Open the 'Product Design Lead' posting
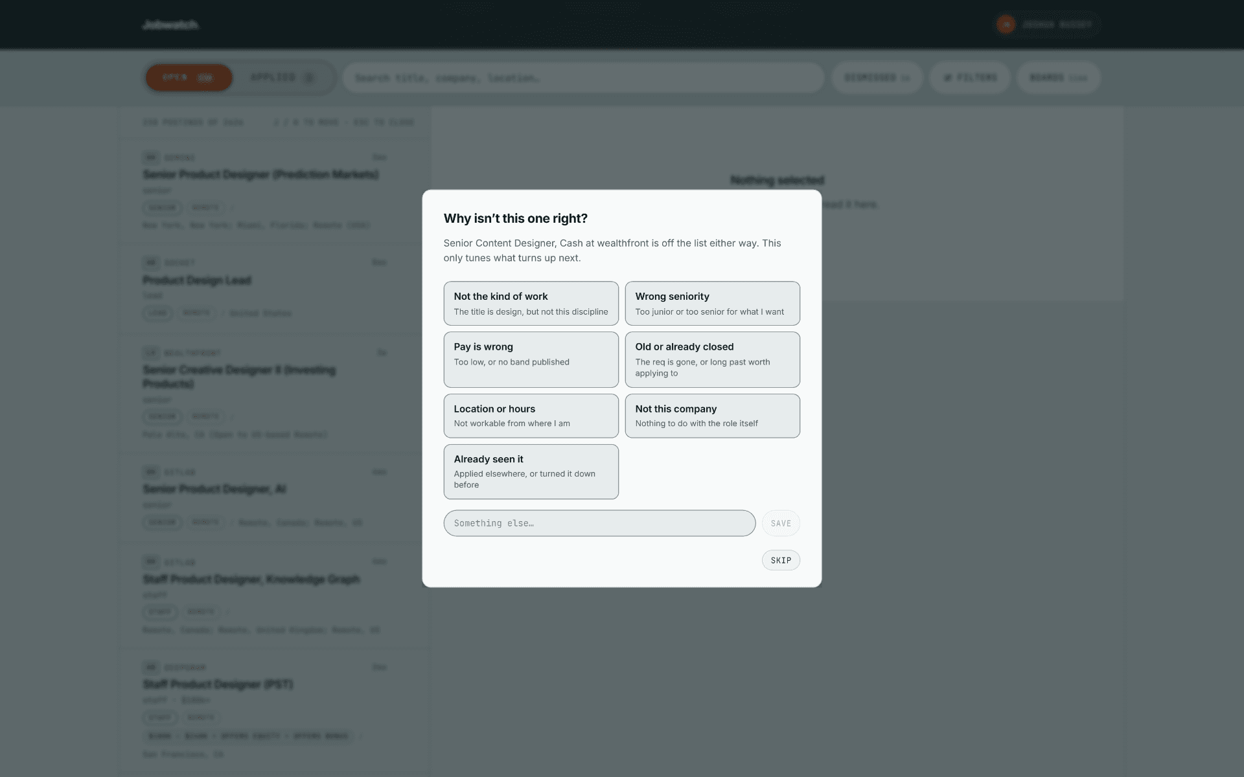This screenshot has width=1244, height=777. click(275, 289)
